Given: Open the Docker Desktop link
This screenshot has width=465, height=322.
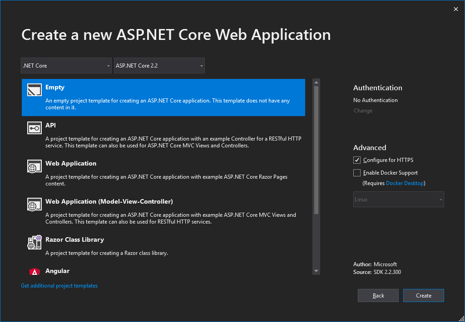Looking at the screenshot, I should point(405,183).
